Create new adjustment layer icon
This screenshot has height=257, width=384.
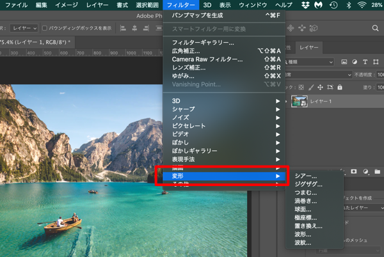click(365, 171)
